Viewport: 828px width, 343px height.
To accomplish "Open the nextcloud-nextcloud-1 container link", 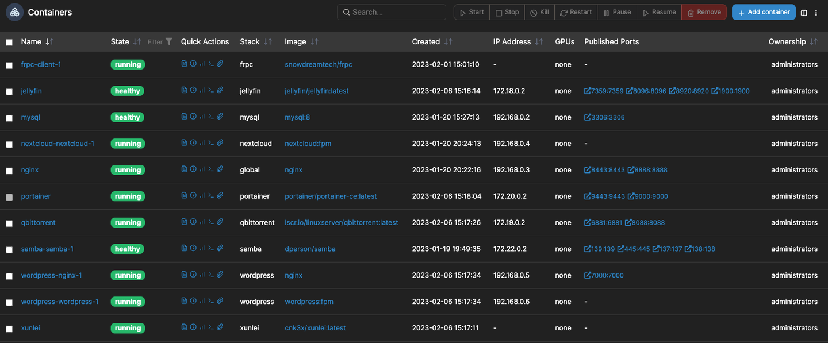I will 57,143.
